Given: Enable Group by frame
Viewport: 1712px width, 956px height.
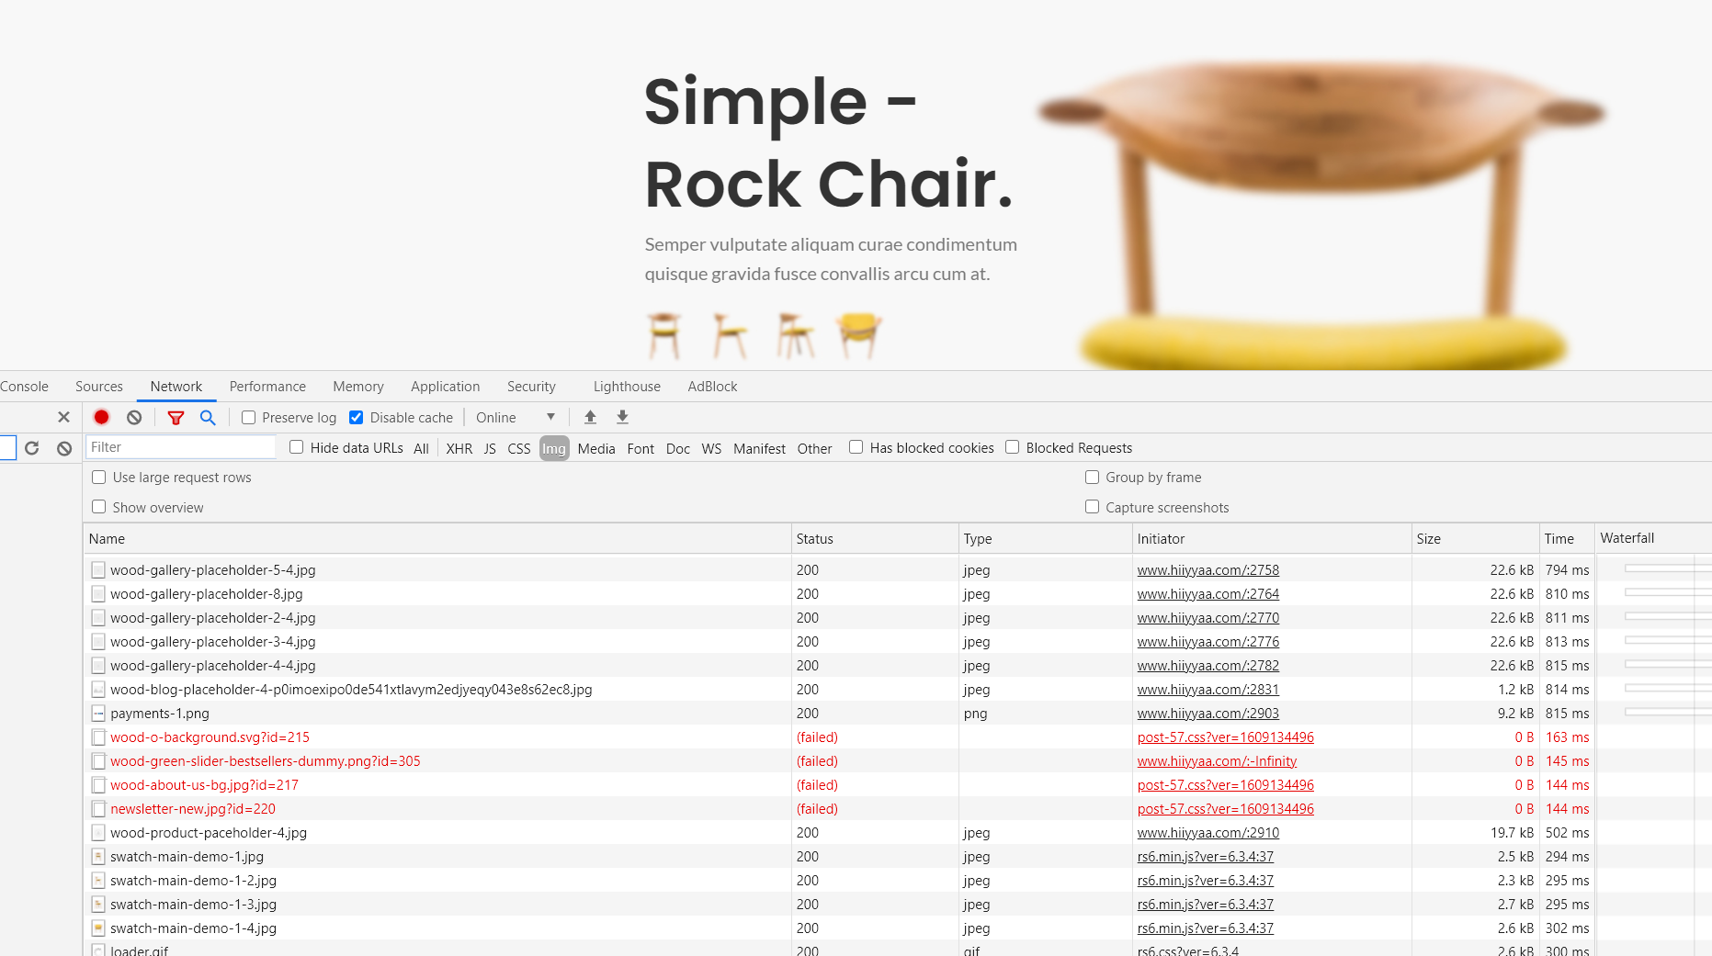Looking at the screenshot, I should click(1092, 478).
